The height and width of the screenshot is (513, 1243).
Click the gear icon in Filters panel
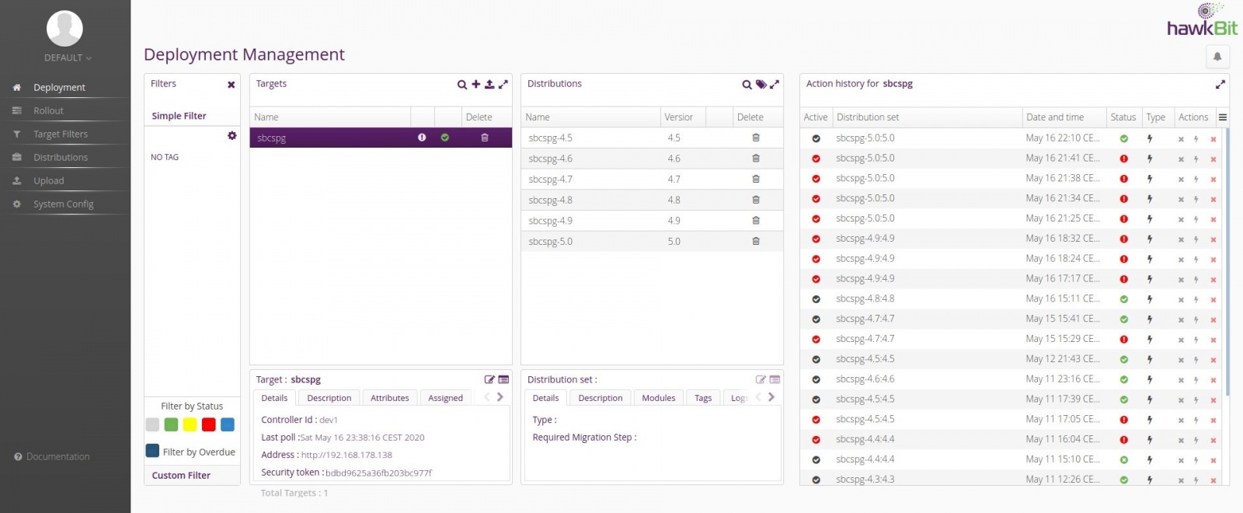click(x=232, y=136)
